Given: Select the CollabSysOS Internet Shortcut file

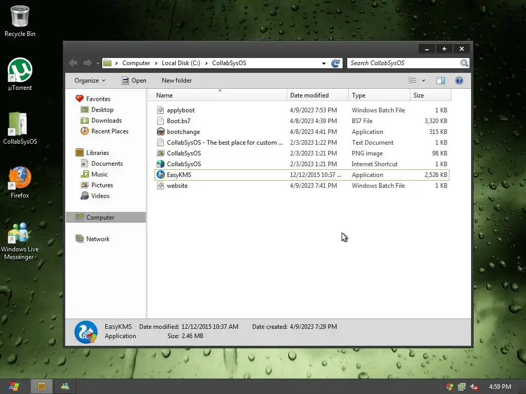Looking at the screenshot, I should [302, 164].
